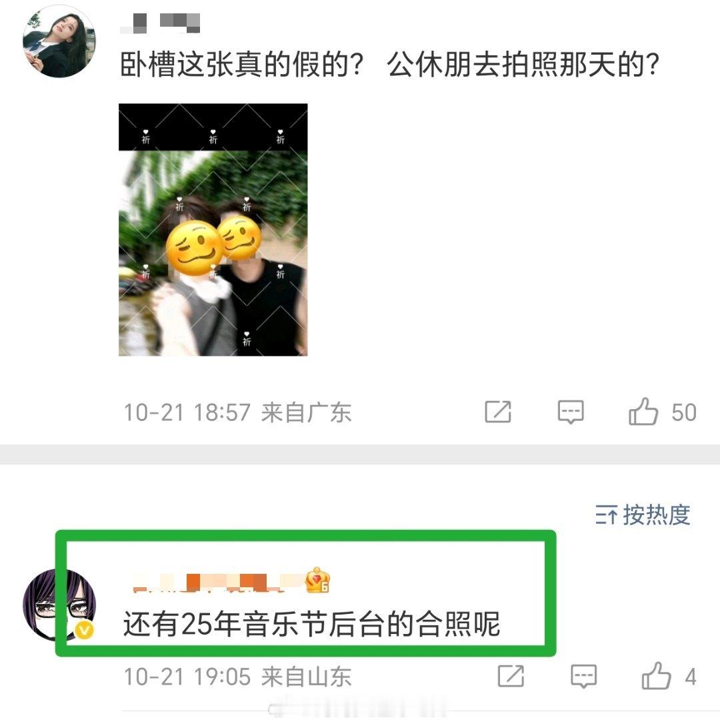Click the gold crown membership badge
Viewport: 720px width, 724px height.
coord(317,581)
